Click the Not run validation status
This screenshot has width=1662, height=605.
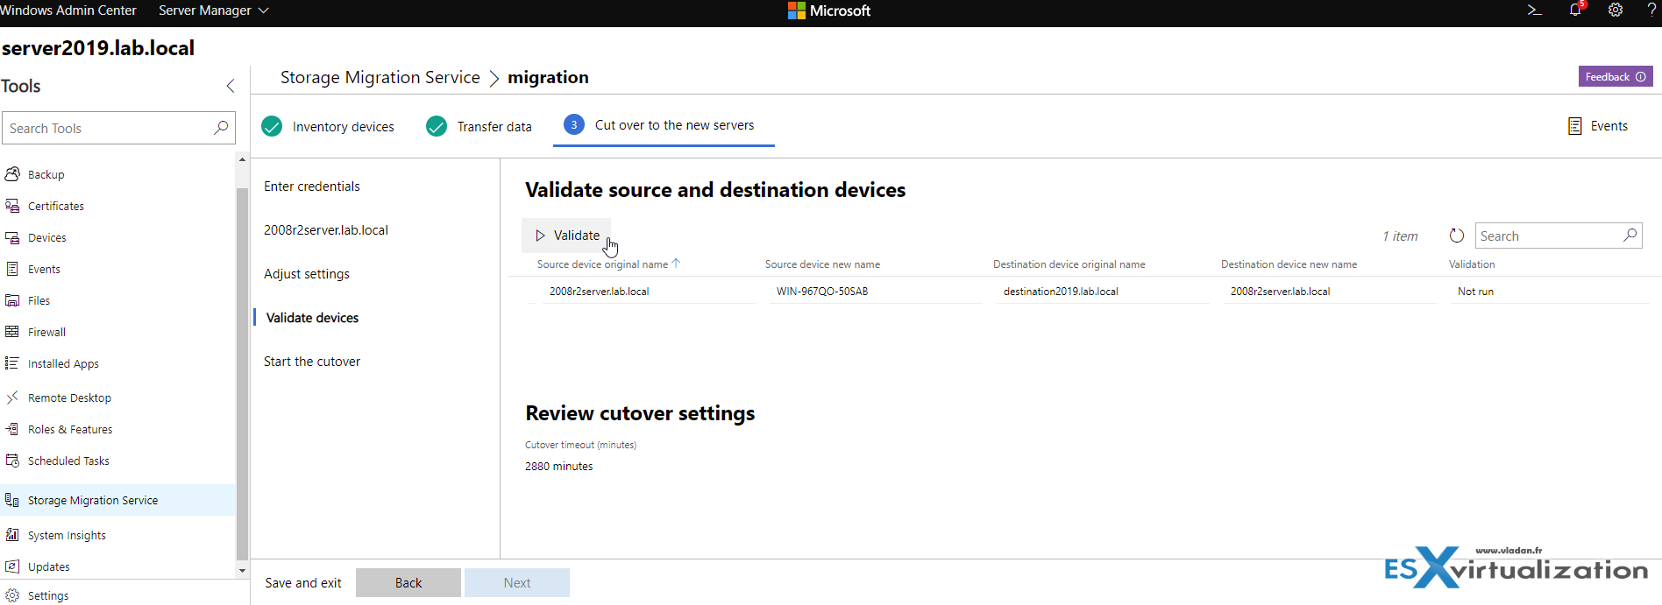1475,292
